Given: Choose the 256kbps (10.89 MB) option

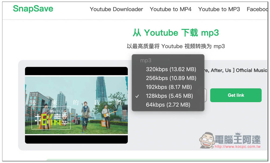Looking at the screenshot, I should 171,78.
